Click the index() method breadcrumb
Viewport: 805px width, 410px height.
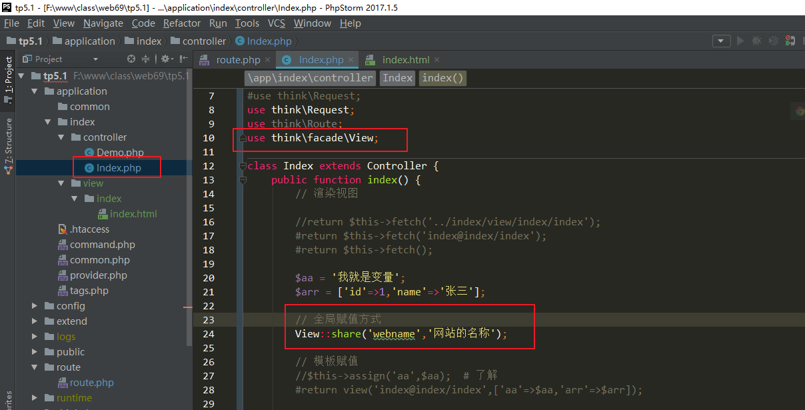[x=442, y=78]
